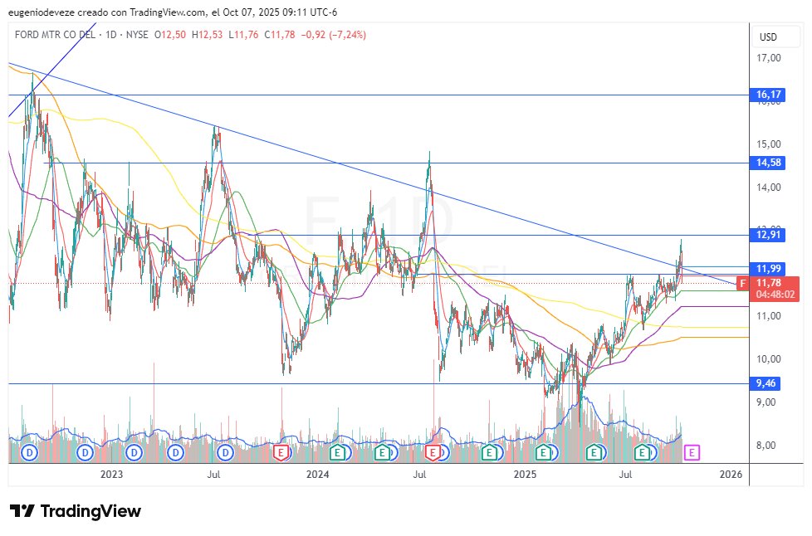Screen dimensions: 812x536
Task: Click the red 11,78 current price label
Action: [x=769, y=283]
